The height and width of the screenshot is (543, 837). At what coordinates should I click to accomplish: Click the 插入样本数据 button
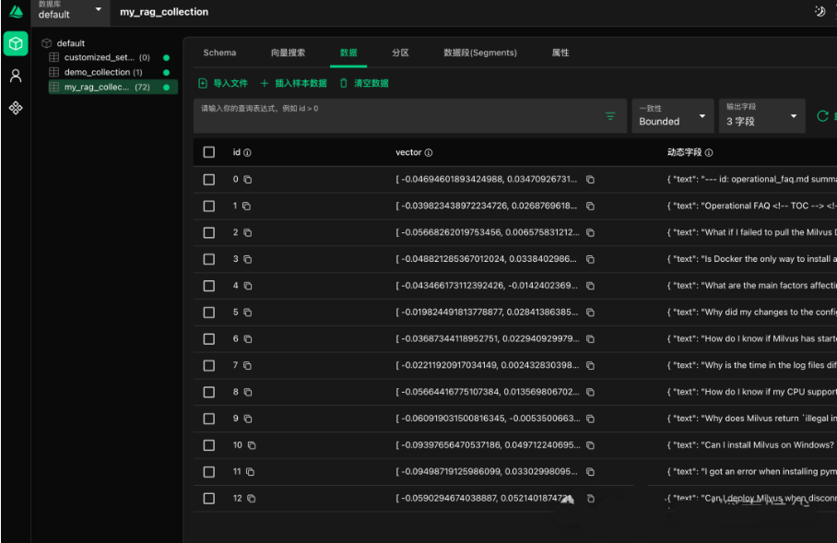(x=293, y=83)
